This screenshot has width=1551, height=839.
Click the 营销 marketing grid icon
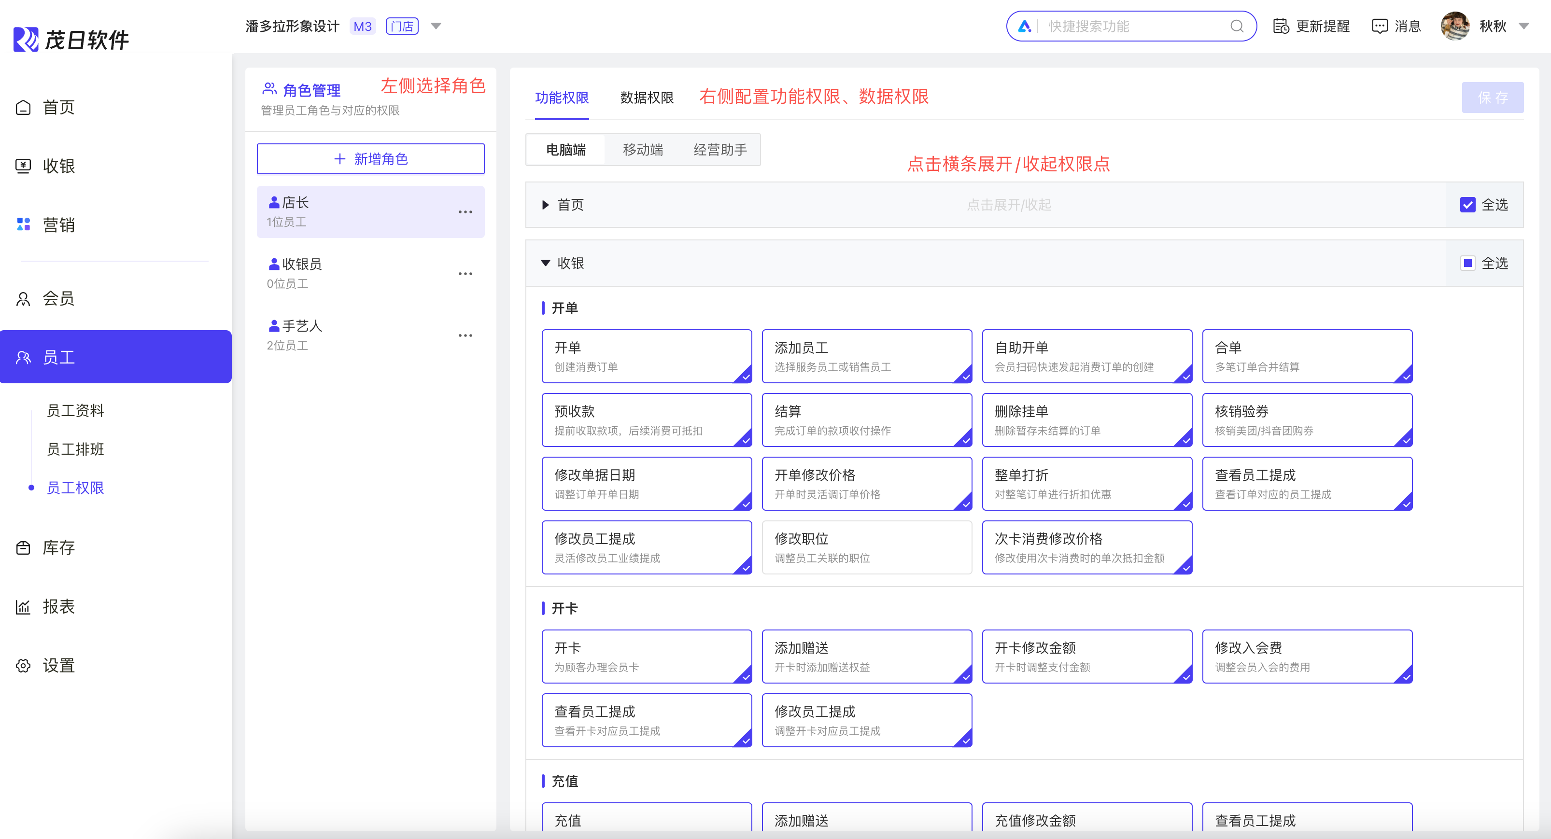(23, 224)
